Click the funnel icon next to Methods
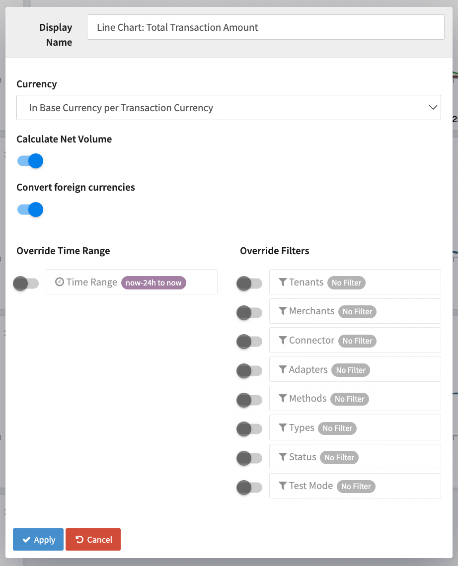The image size is (458, 566). coord(283,399)
